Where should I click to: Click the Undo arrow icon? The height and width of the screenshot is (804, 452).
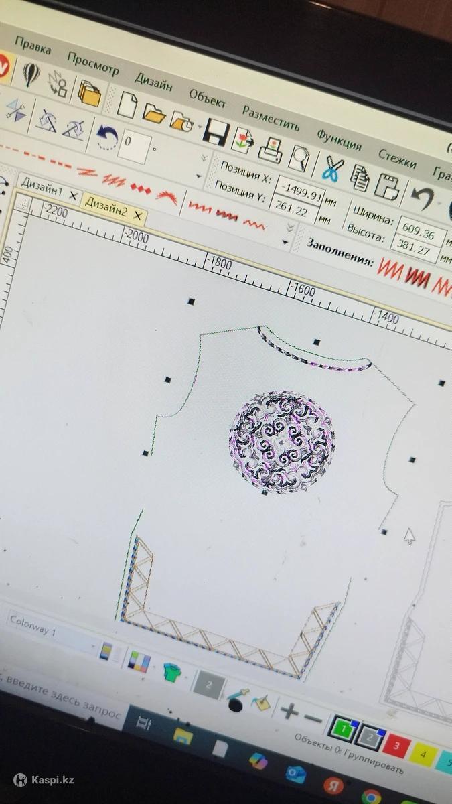(422, 198)
